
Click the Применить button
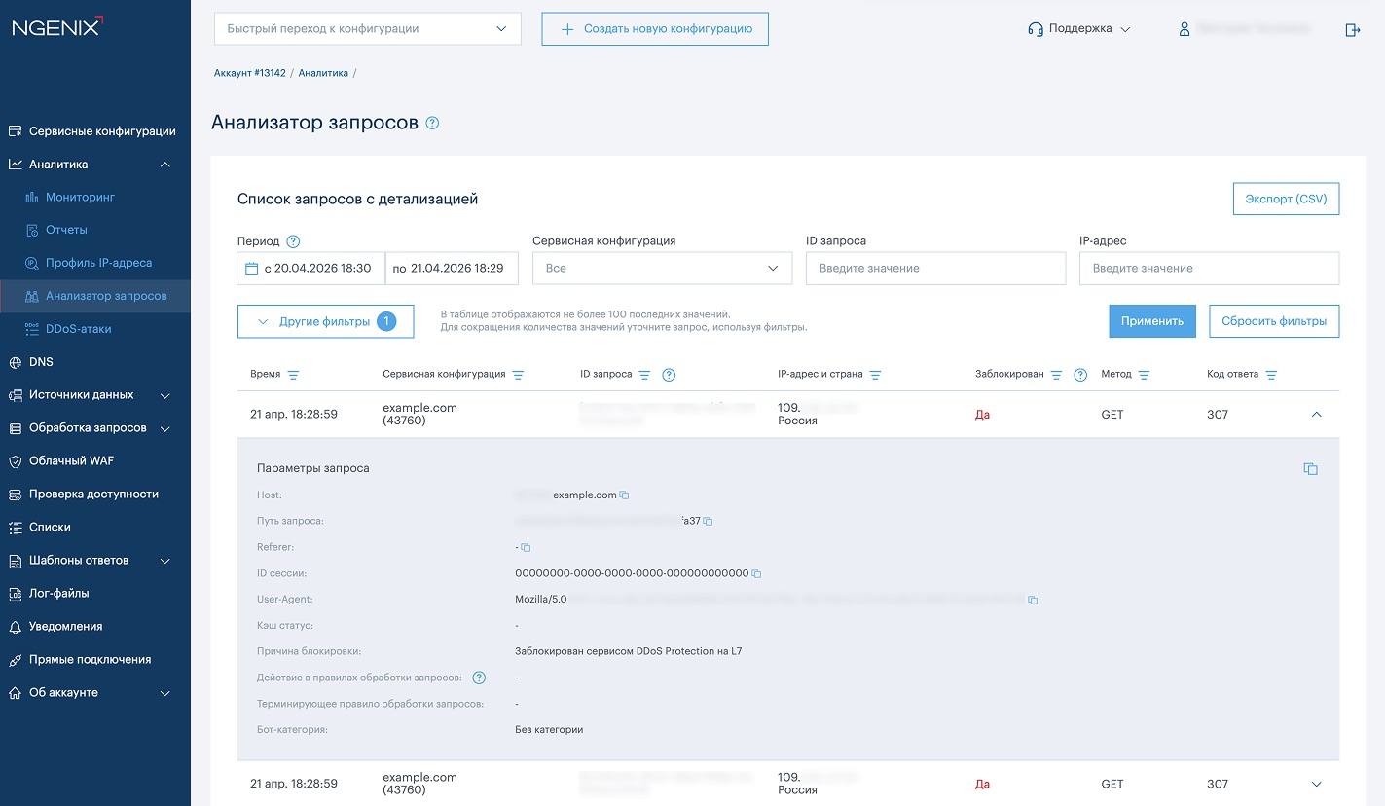pos(1151,321)
